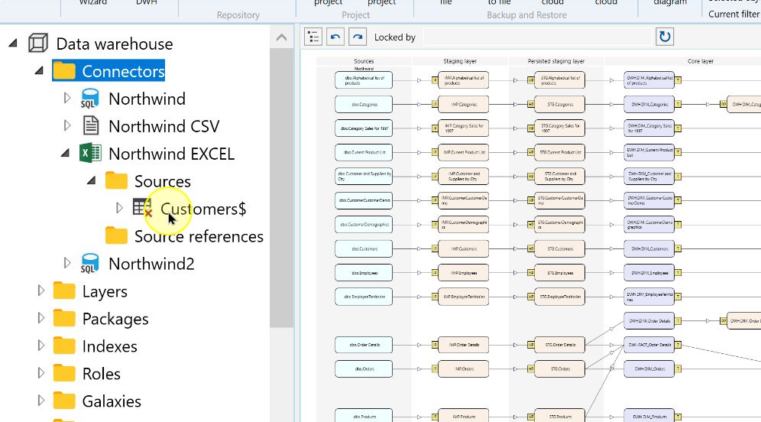
Task: Select the Roles tree item
Action: point(102,373)
